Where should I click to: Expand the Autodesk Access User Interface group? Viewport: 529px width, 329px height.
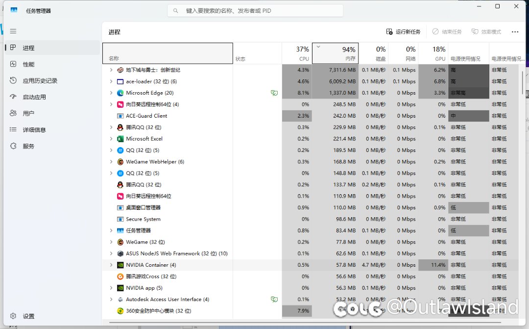coord(111,300)
